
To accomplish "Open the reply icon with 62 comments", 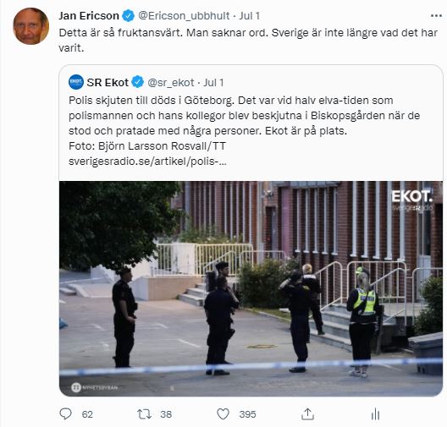I will [65, 414].
